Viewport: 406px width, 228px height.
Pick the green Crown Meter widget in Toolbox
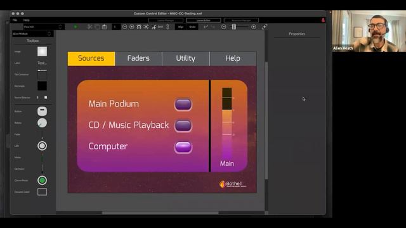(43, 180)
